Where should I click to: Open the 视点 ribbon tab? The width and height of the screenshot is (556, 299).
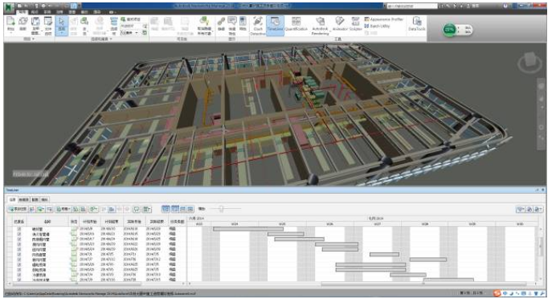click(35, 12)
